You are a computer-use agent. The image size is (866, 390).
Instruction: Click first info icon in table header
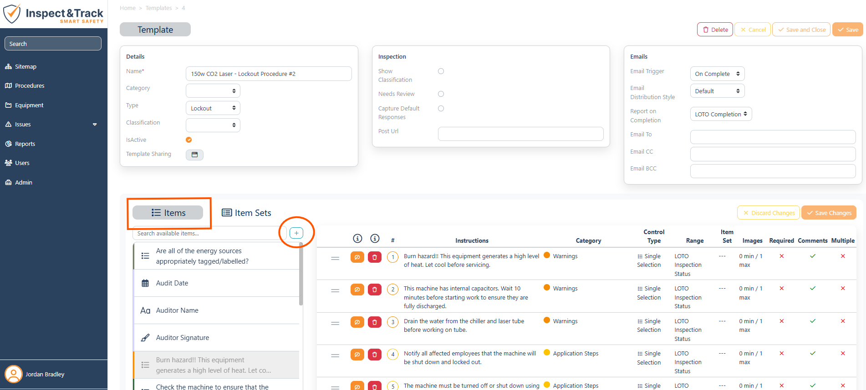(358, 239)
